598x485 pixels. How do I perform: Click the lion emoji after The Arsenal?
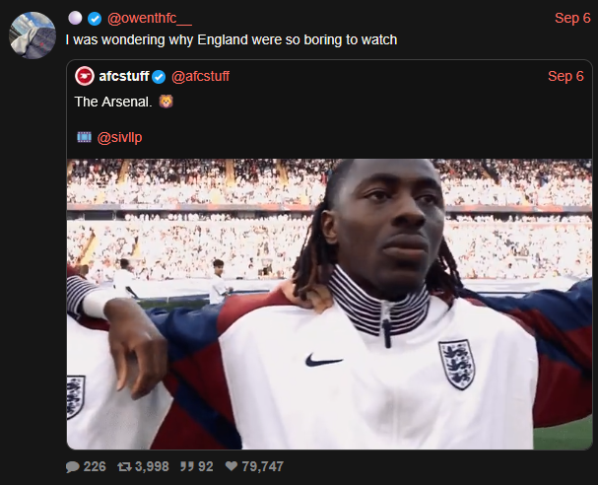tap(166, 102)
